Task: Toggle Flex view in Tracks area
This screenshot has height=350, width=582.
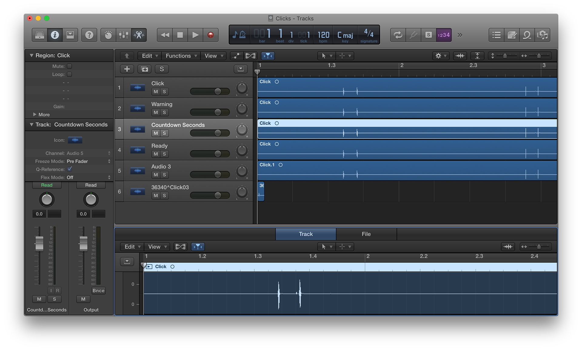Action: coord(250,56)
